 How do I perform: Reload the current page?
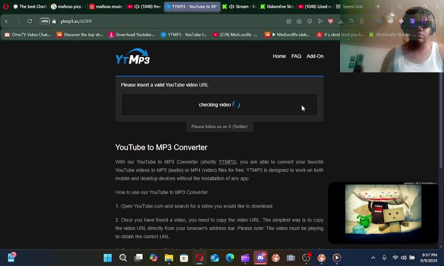30,21
